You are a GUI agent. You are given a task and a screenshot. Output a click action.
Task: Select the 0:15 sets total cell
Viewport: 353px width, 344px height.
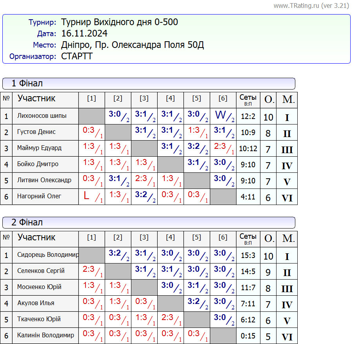[x=248, y=336]
